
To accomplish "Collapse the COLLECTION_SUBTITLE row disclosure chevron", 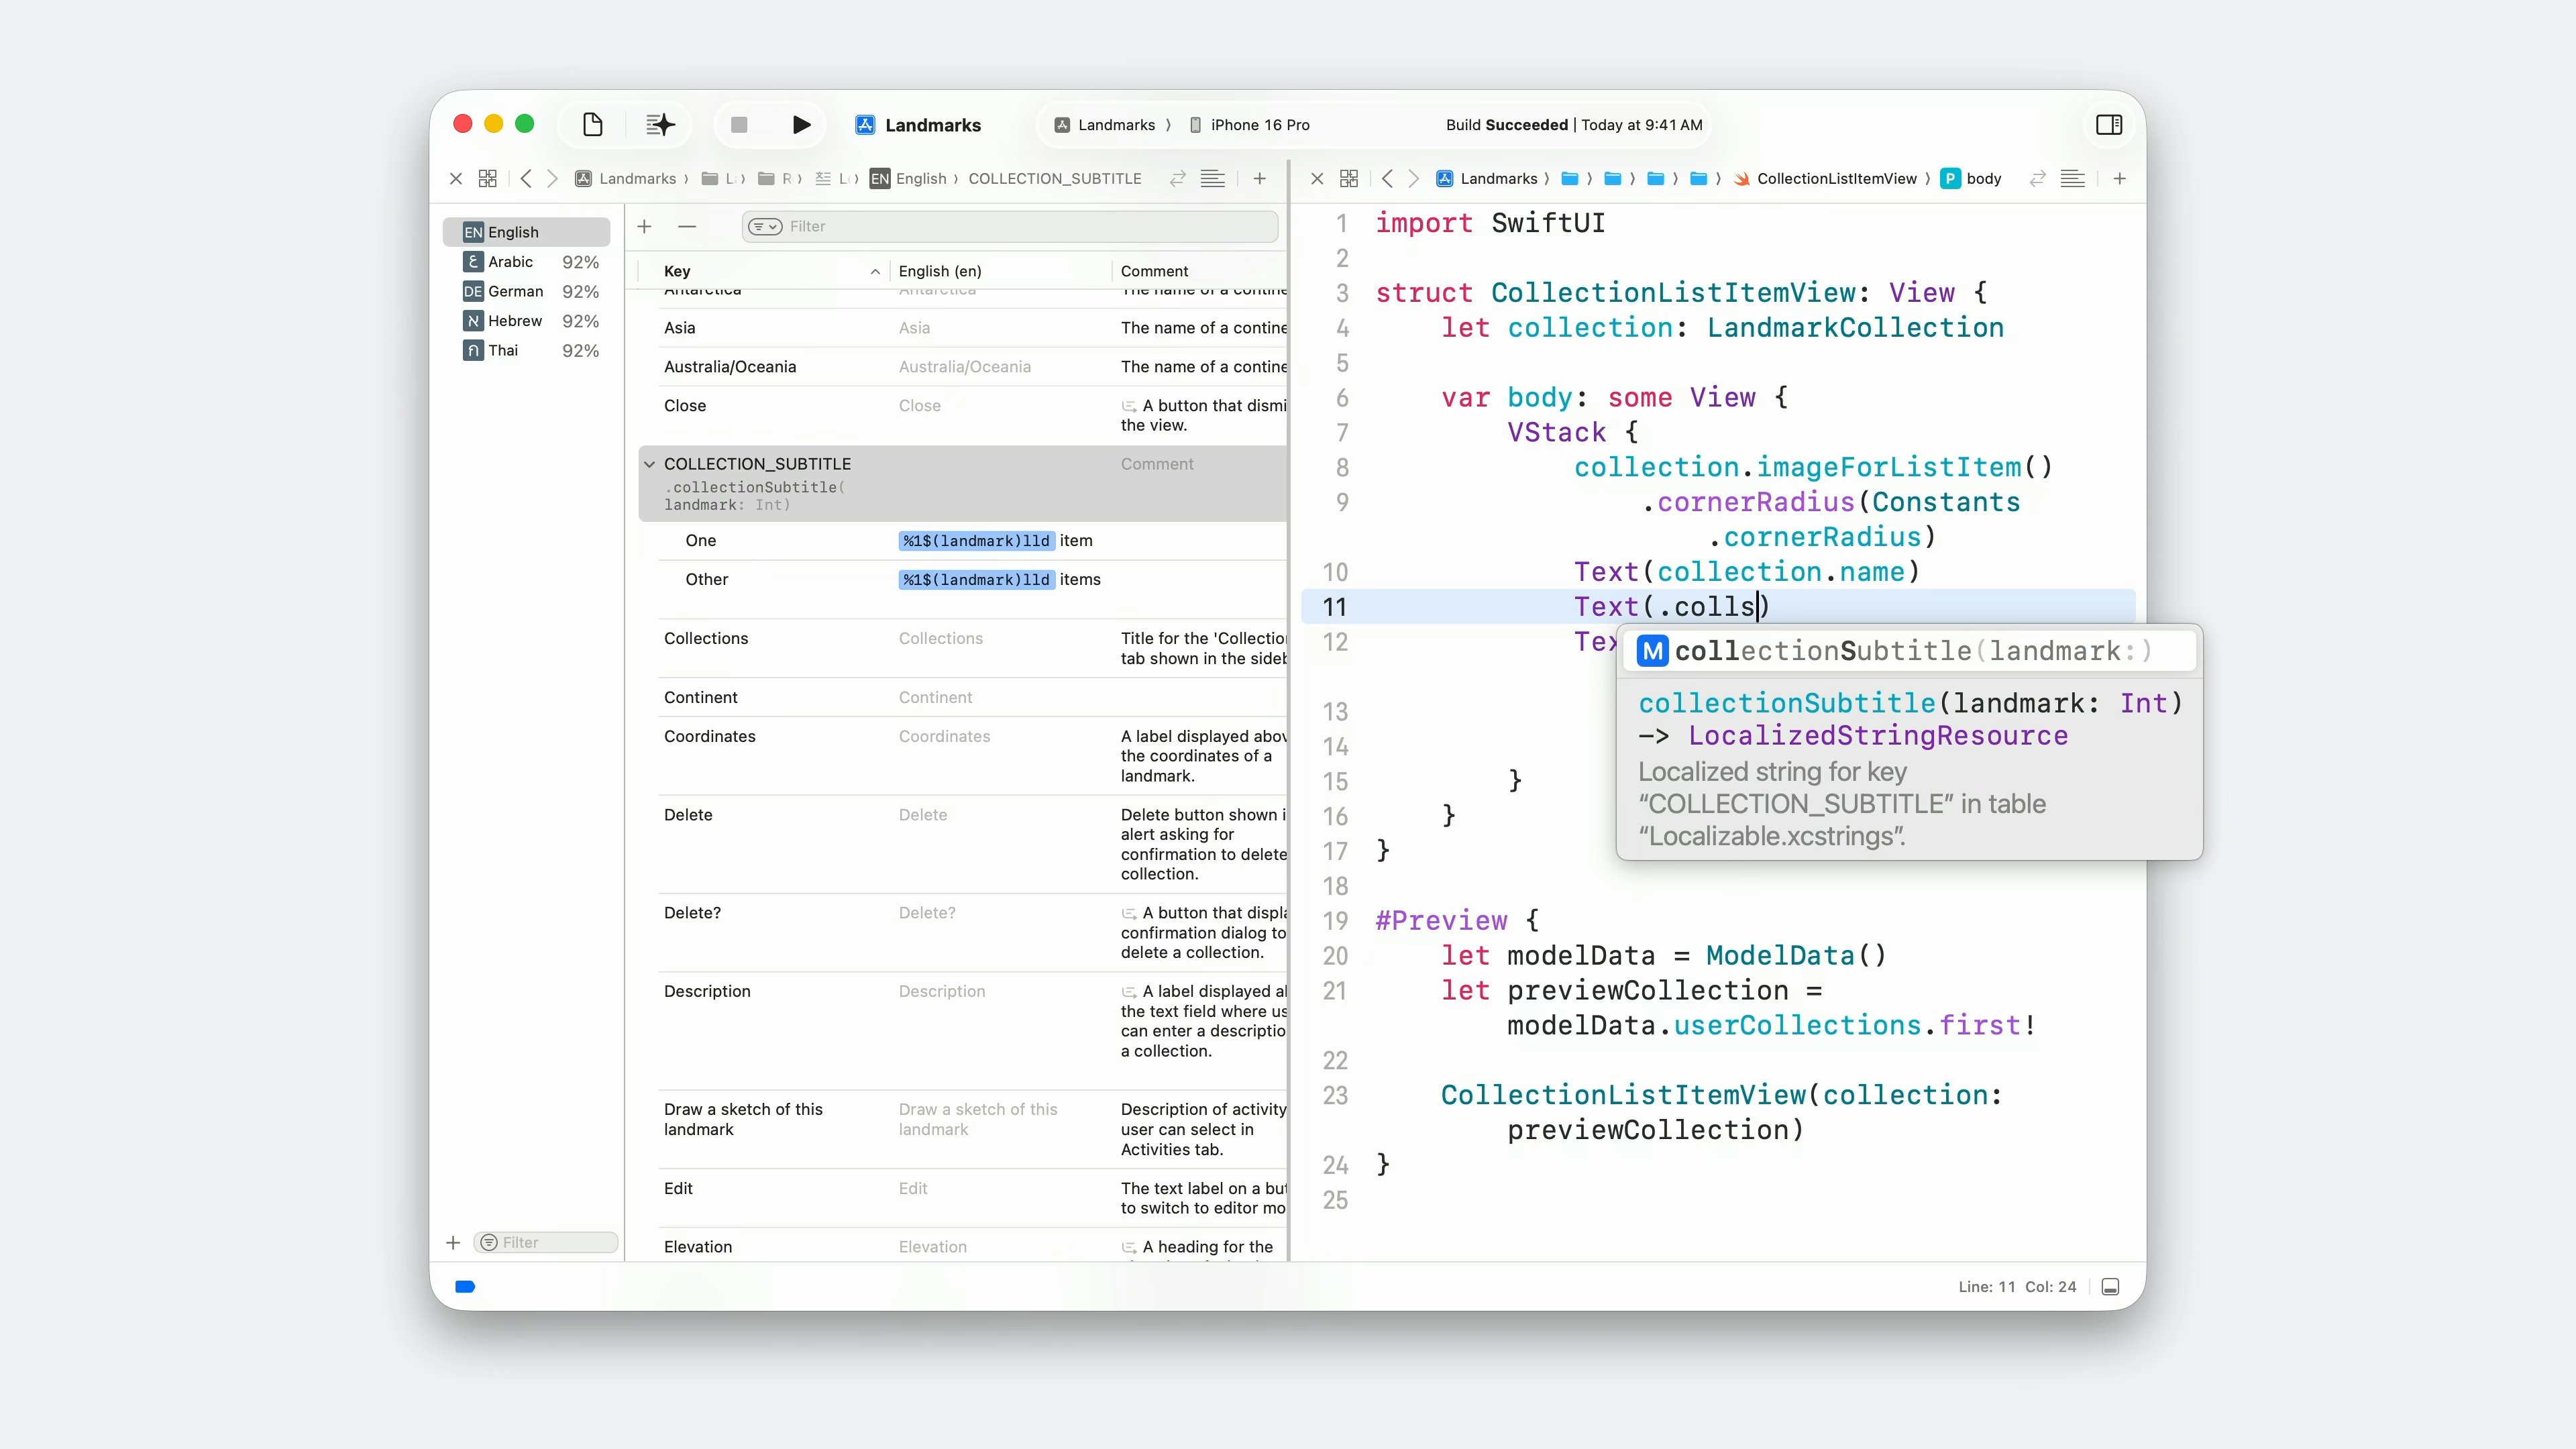I will pyautogui.click(x=650, y=464).
